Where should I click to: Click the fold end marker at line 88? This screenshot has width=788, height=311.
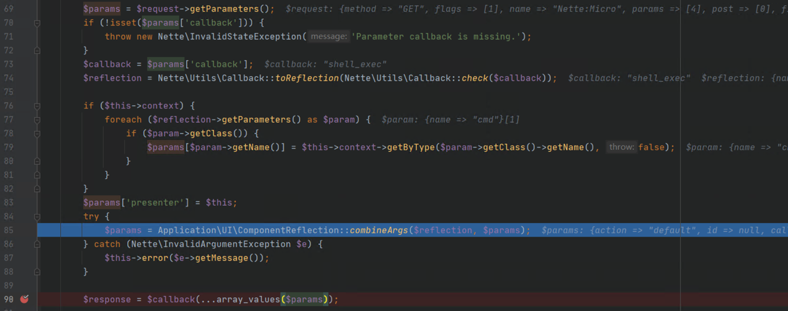click(37, 271)
